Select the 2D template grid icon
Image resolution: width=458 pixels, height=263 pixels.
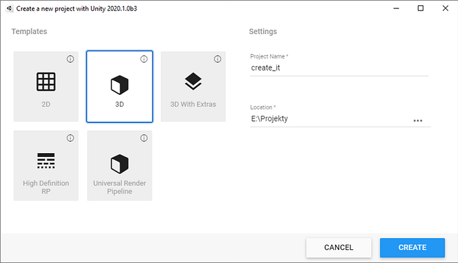tap(45, 82)
